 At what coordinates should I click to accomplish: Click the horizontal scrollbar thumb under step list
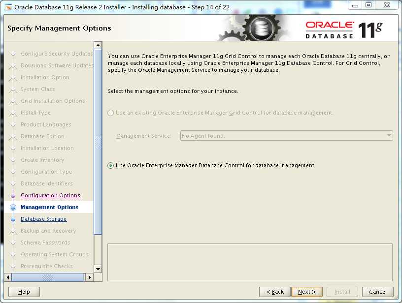click(x=47, y=277)
